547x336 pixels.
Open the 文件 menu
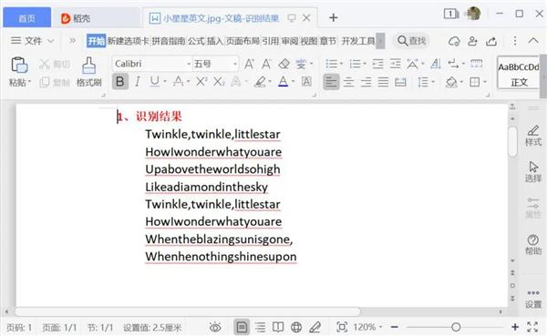[x=33, y=41]
